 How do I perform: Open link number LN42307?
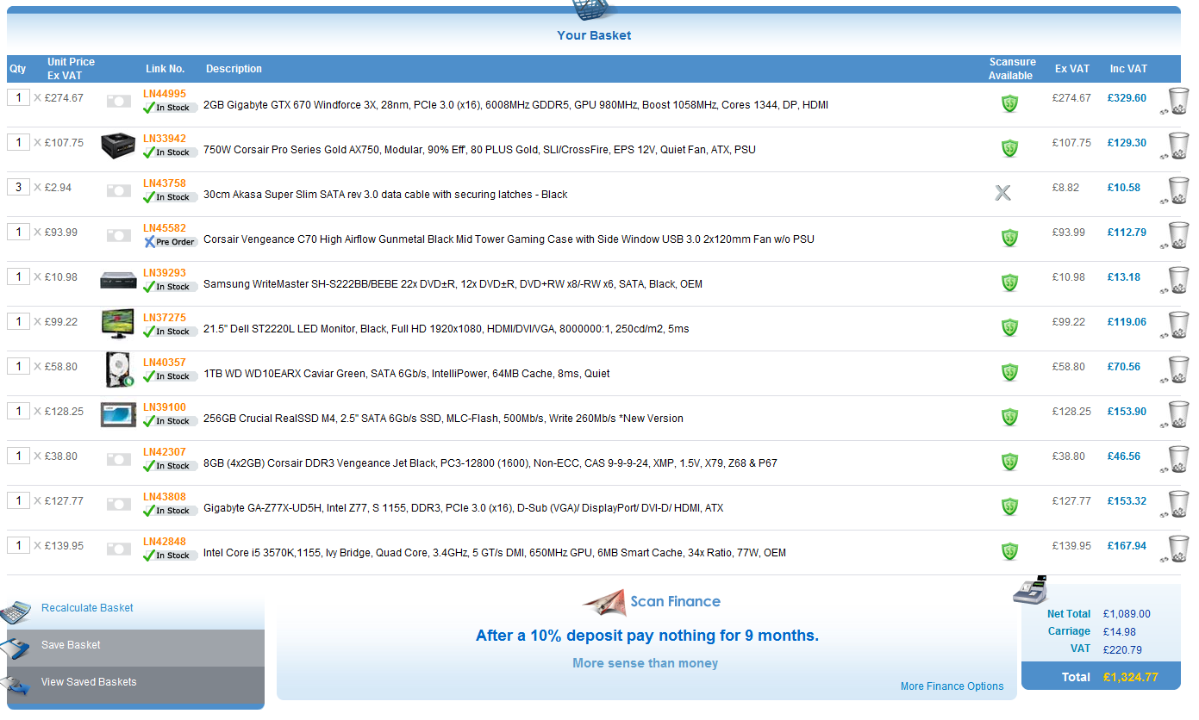[x=165, y=452]
